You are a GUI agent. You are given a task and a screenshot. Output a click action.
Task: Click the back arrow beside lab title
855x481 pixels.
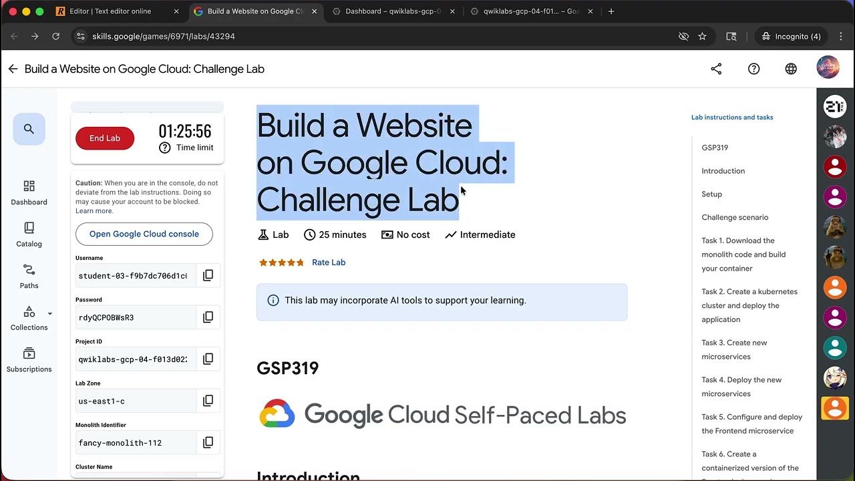tap(13, 69)
